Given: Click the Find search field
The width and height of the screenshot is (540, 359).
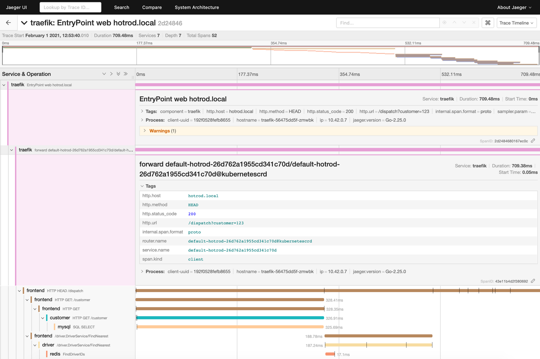Looking at the screenshot, I should 388,23.
